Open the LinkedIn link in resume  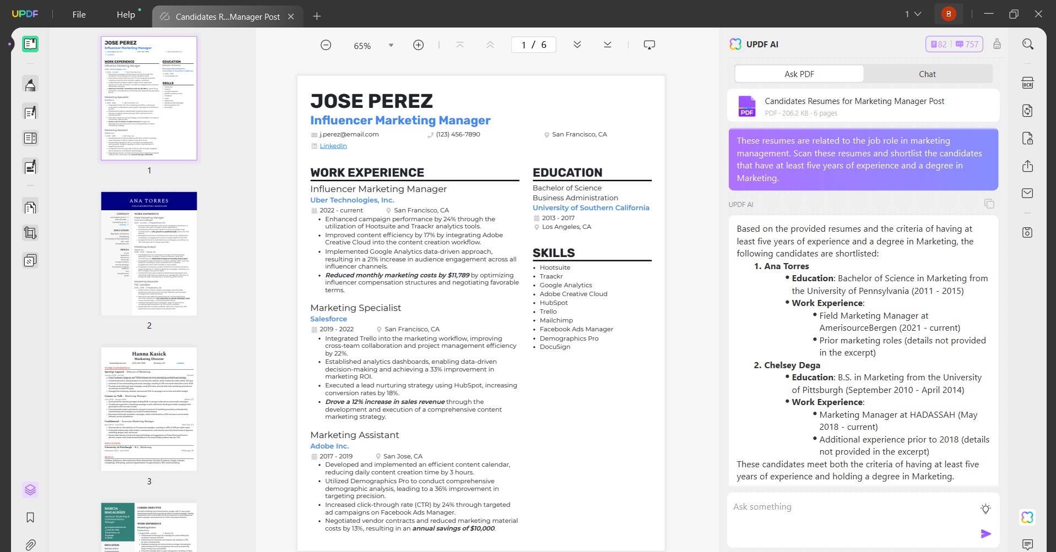pyautogui.click(x=333, y=146)
